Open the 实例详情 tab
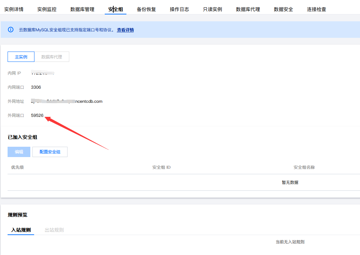The height and width of the screenshot is (255, 360). pos(14,9)
